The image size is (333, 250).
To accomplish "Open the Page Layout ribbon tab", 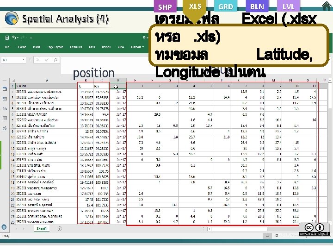I will pos(55,47).
